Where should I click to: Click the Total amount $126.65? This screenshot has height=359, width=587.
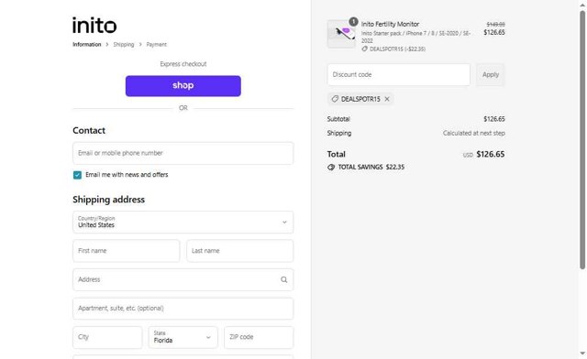tap(491, 155)
